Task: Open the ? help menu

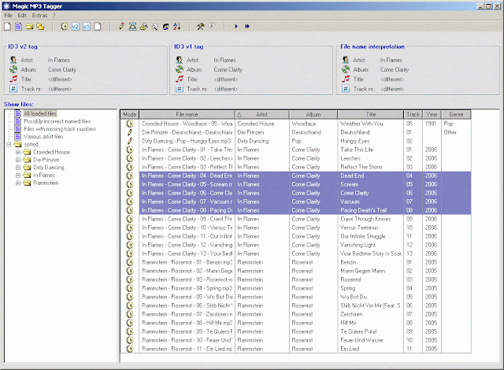Action: tap(54, 16)
